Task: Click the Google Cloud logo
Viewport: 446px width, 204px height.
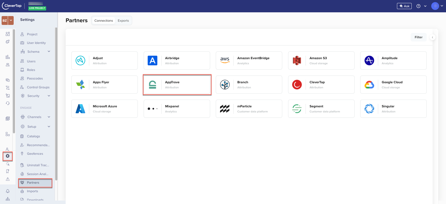Action: (369, 85)
